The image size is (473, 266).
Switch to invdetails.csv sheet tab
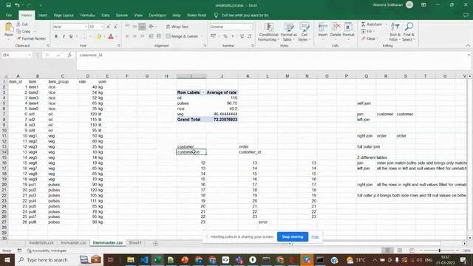coord(41,242)
